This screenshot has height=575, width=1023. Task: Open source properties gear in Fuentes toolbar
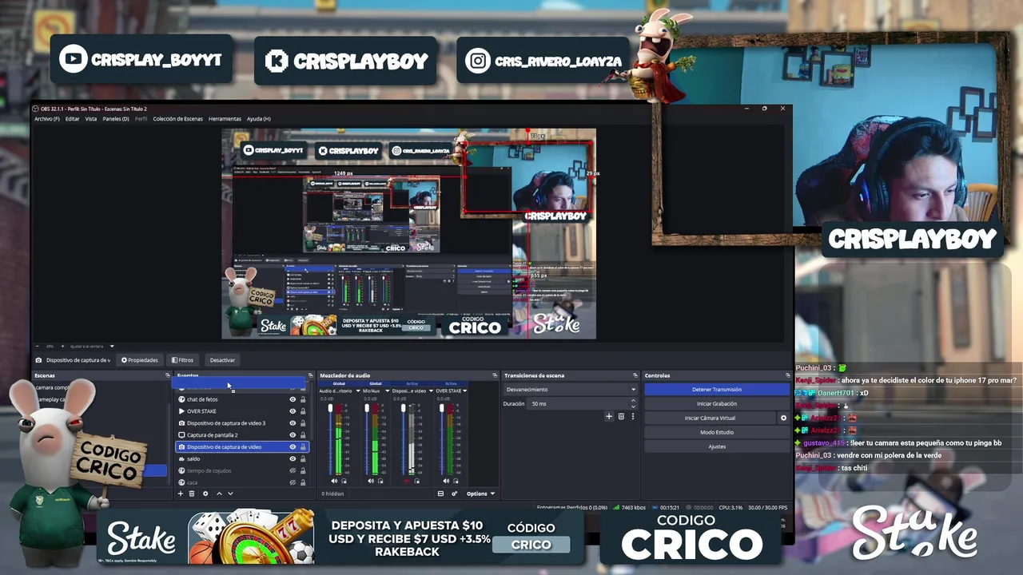[x=205, y=494]
